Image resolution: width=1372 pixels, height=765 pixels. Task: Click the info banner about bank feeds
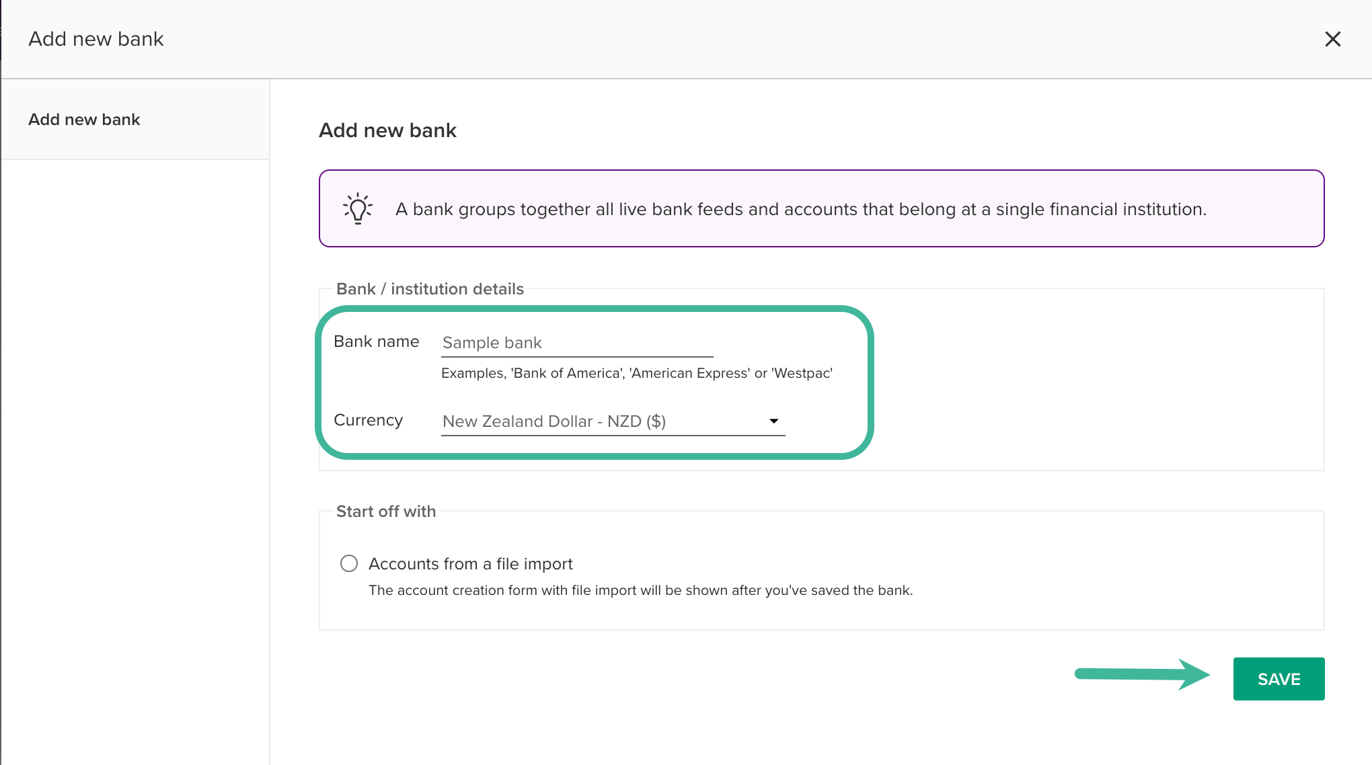(800, 209)
